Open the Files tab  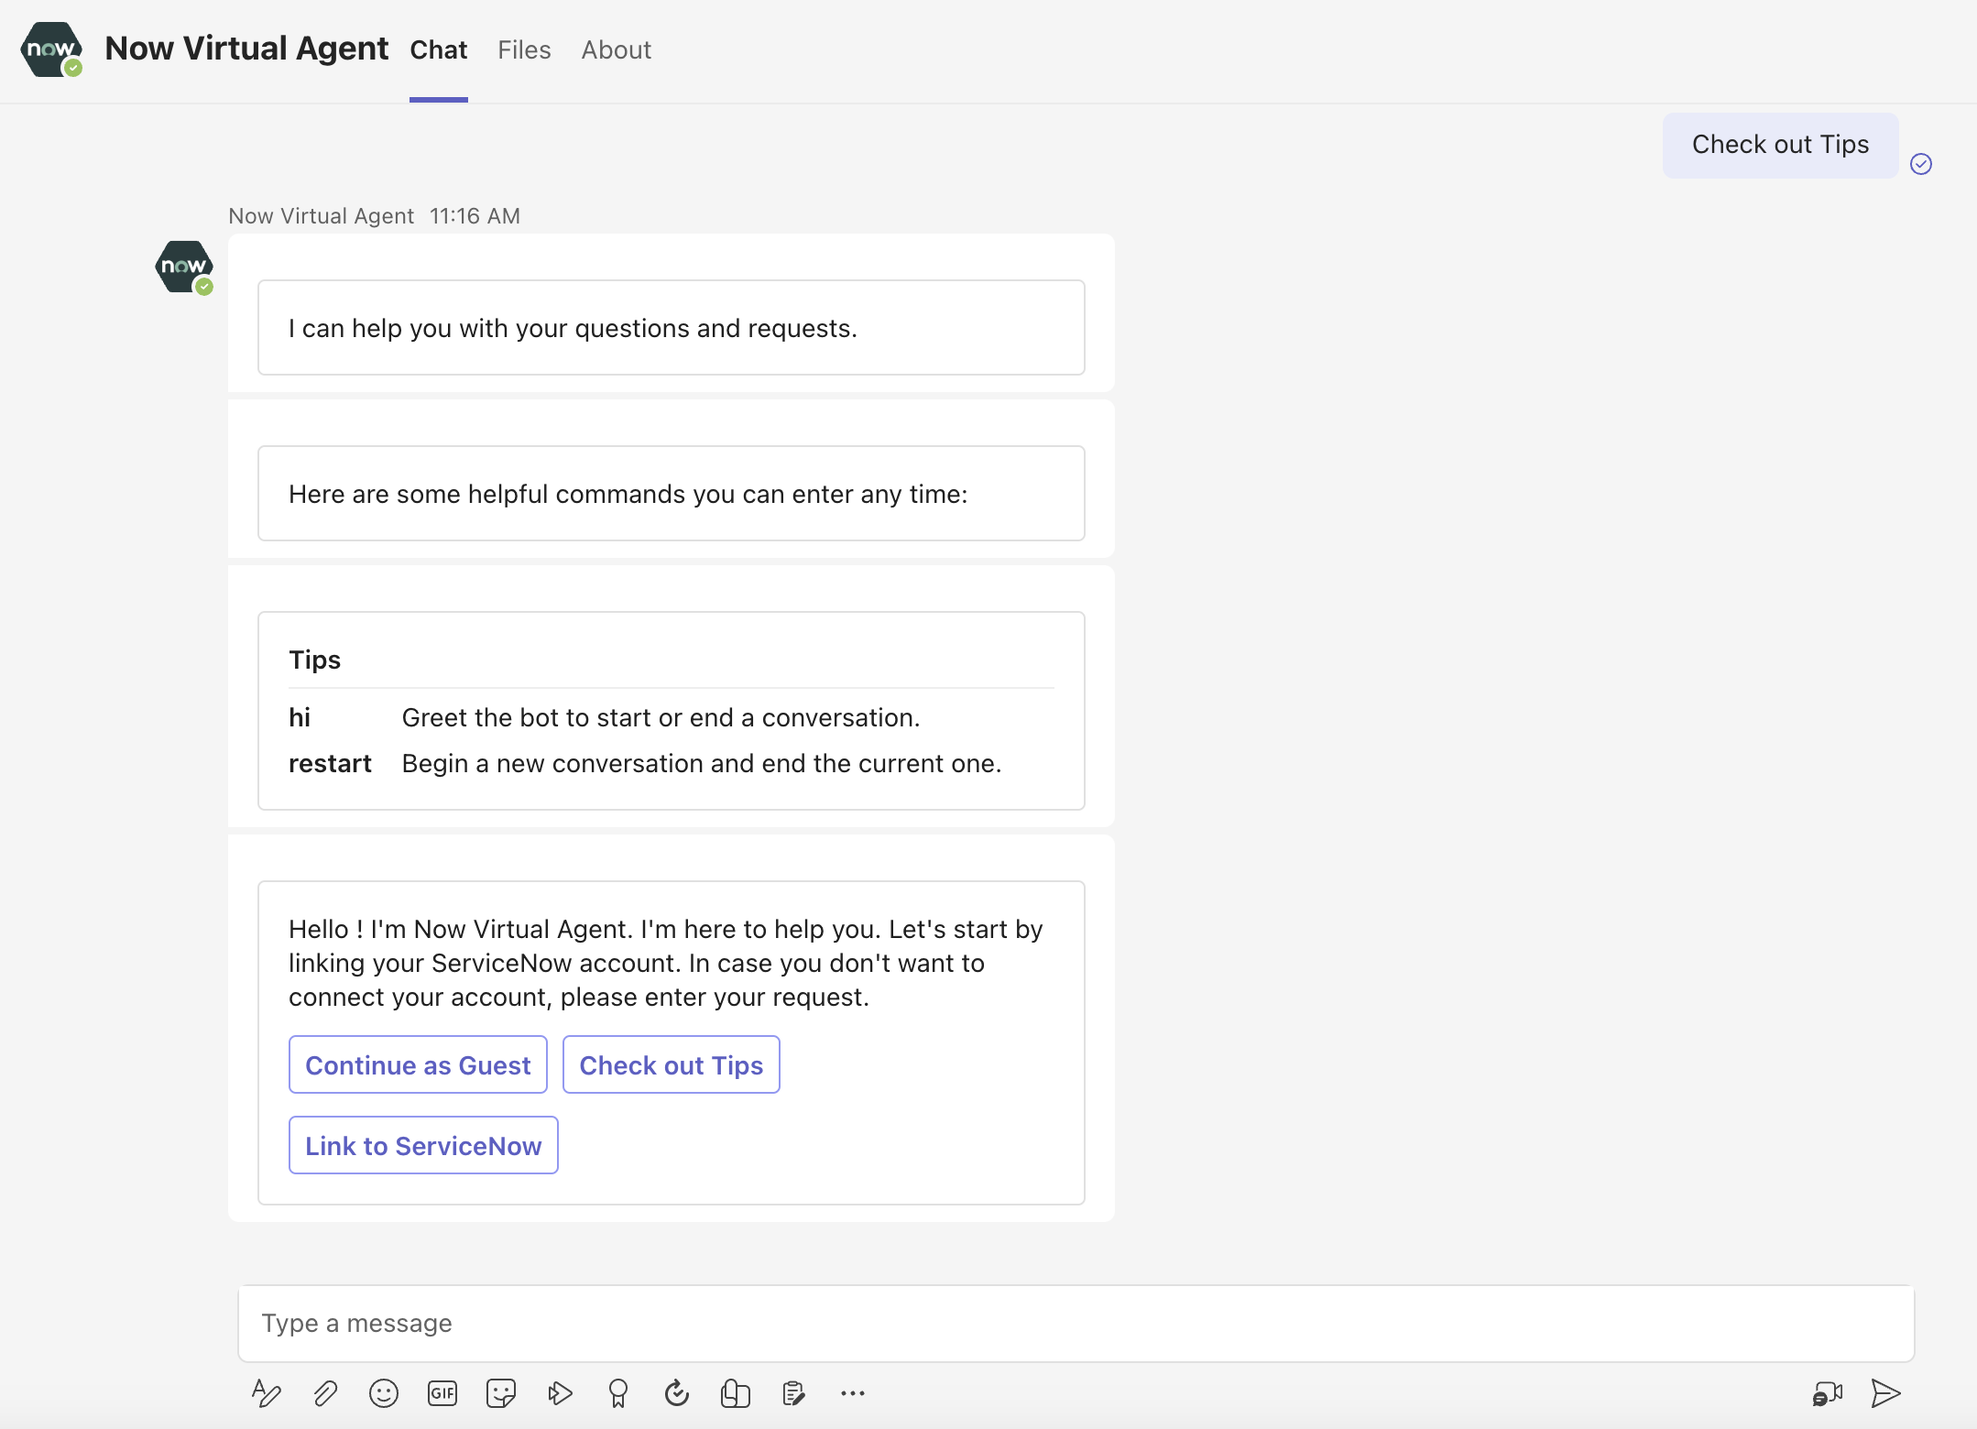[524, 50]
